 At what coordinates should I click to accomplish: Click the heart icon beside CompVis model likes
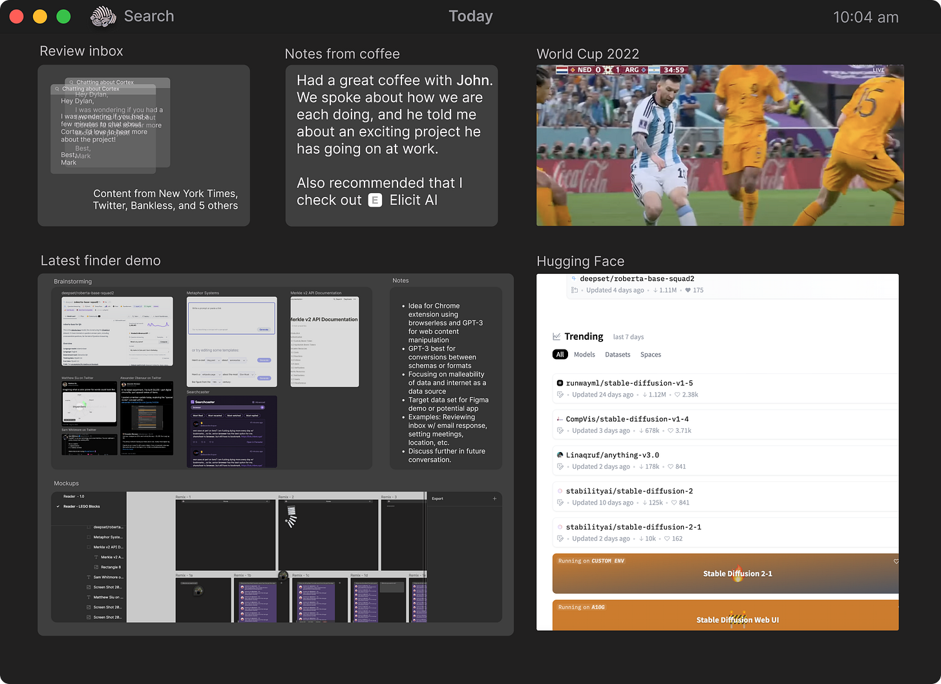coord(671,430)
